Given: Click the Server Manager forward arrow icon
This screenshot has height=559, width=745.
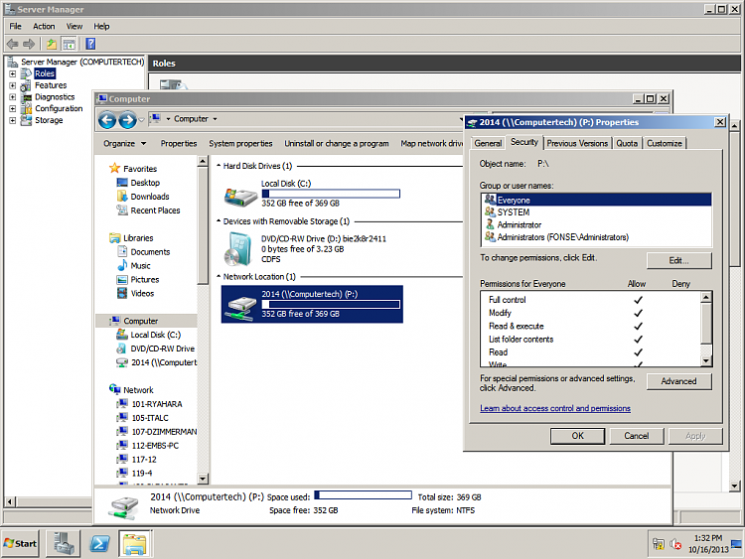Looking at the screenshot, I should pos(29,44).
